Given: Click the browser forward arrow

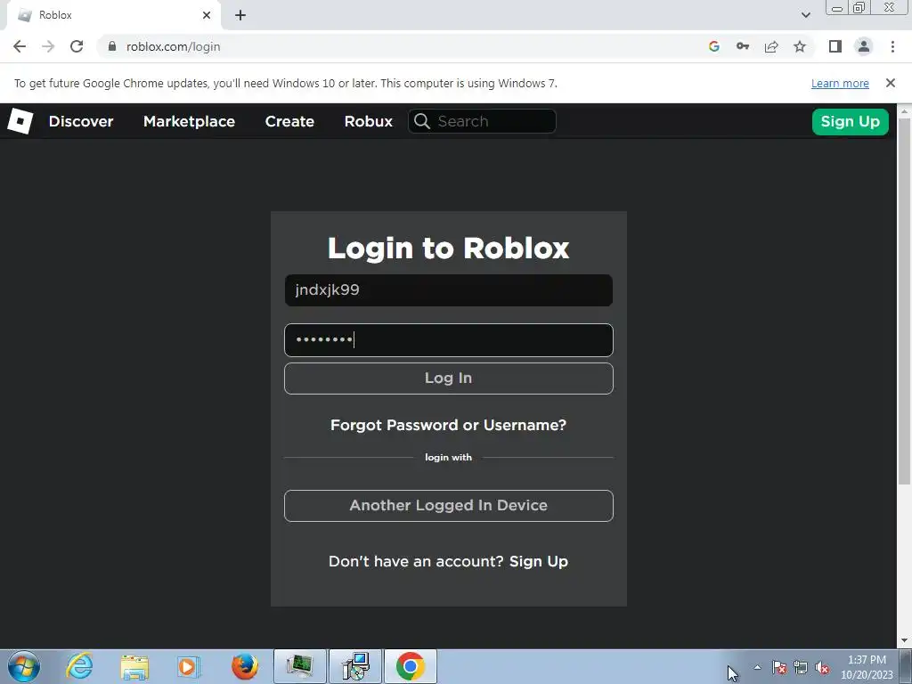Looking at the screenshot, I should point(48,46).
